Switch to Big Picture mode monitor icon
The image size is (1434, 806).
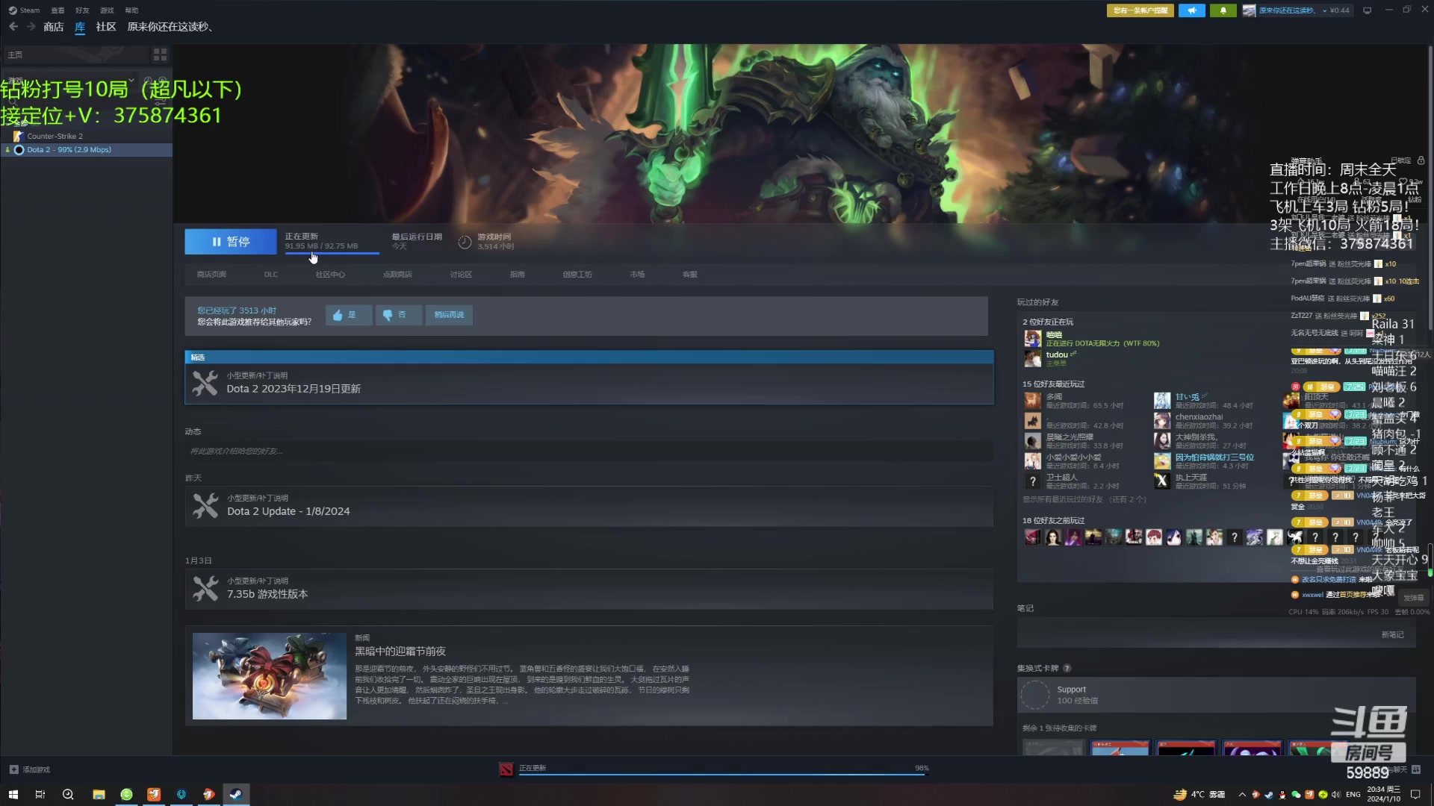coord(1368,10)
